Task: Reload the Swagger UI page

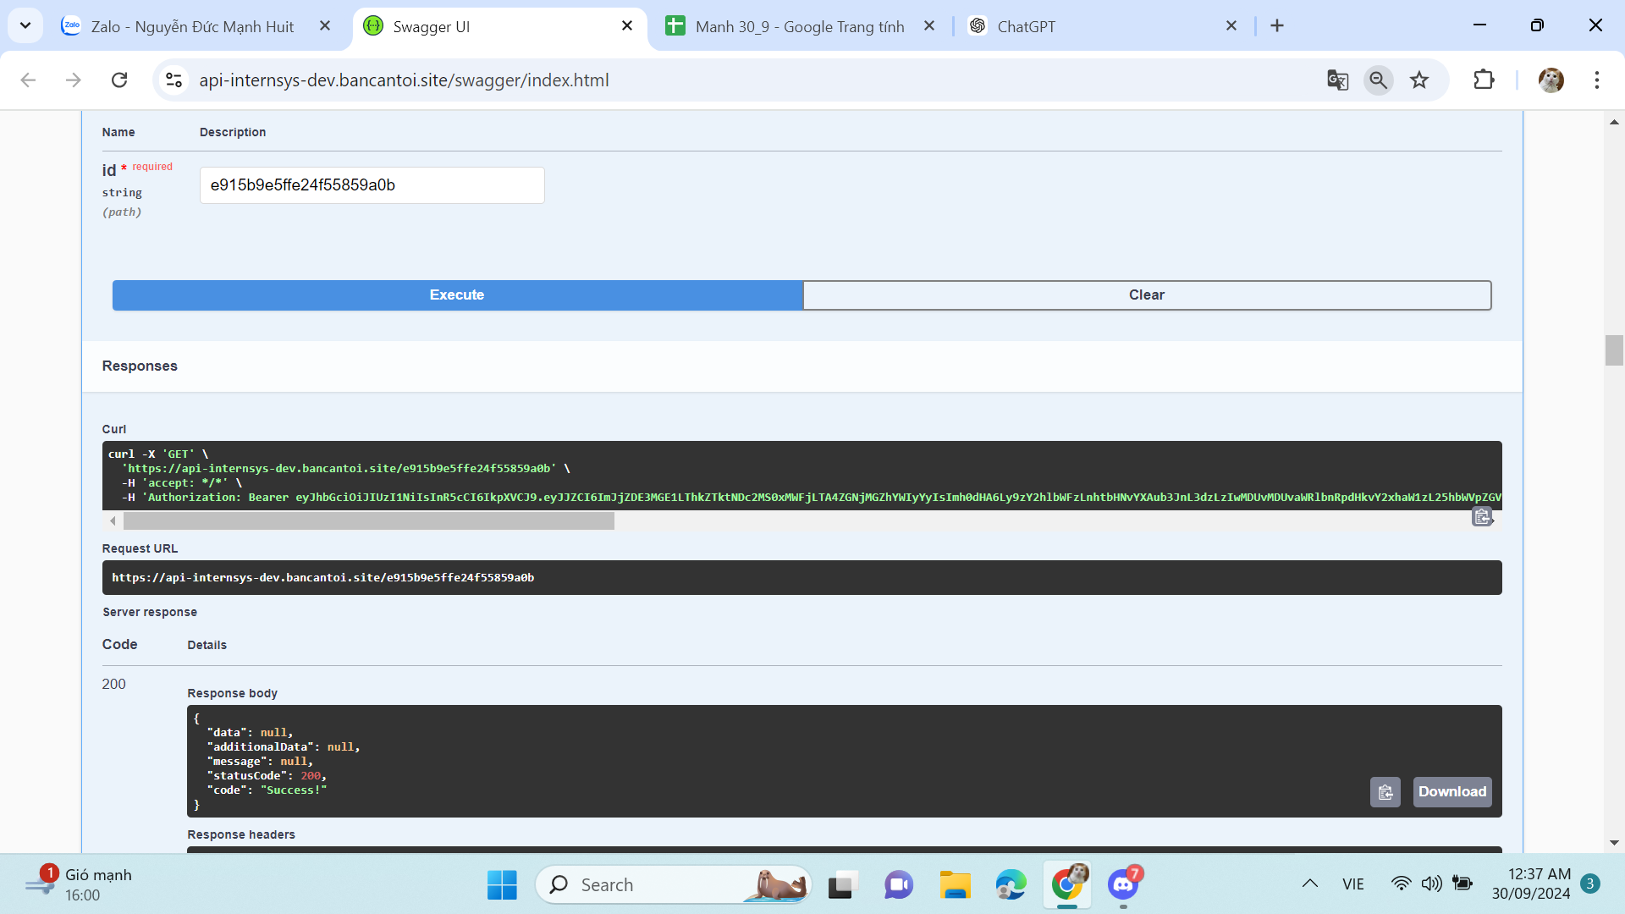Action: coord(119,80)
